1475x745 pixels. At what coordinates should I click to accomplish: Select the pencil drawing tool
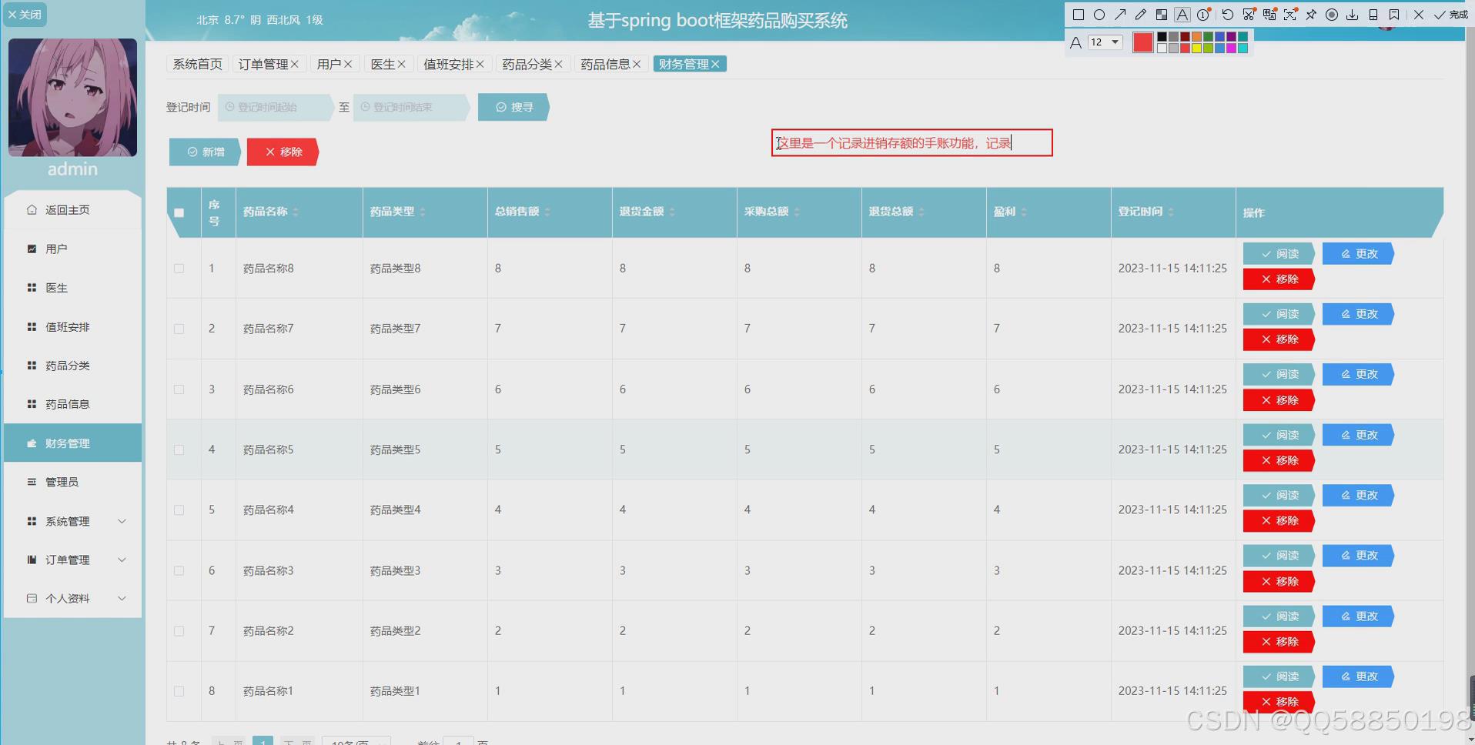(1141, 15)
